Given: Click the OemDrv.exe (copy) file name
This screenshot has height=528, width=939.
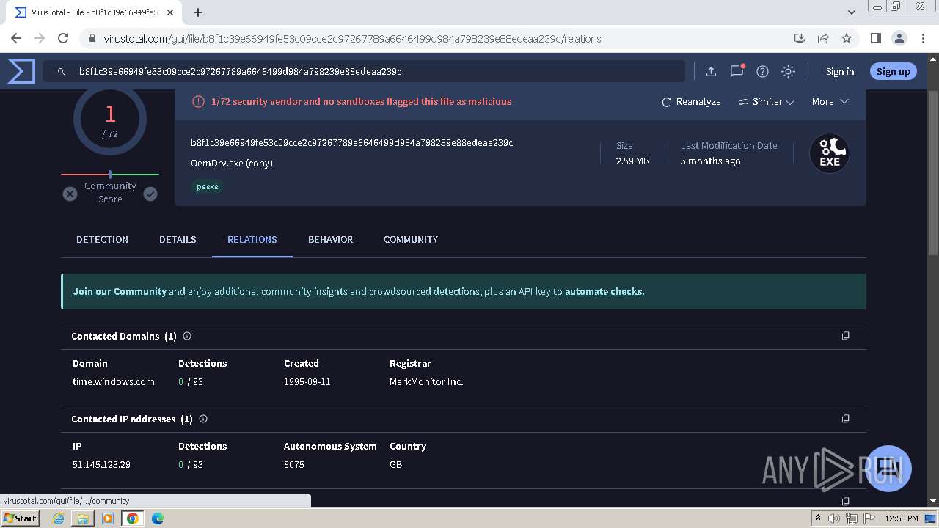Looking at the screenshot, I should (232, 163).
